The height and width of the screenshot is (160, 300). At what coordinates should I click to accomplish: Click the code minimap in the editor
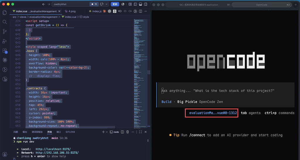pyautogui.click(x=141, y=73)
